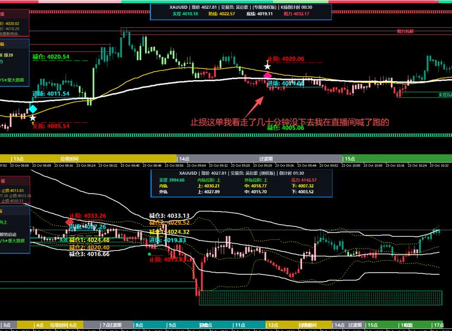This screenshot has width=452, height=331.
Task: Click the white star below cyan diamond
Action: coord(33,118)
